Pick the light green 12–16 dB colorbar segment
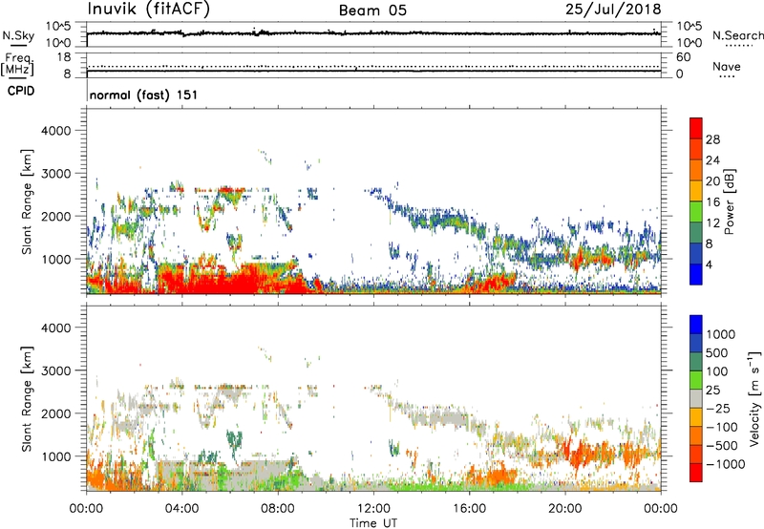Viewport: 764px width, 529px height. [696, 212]
